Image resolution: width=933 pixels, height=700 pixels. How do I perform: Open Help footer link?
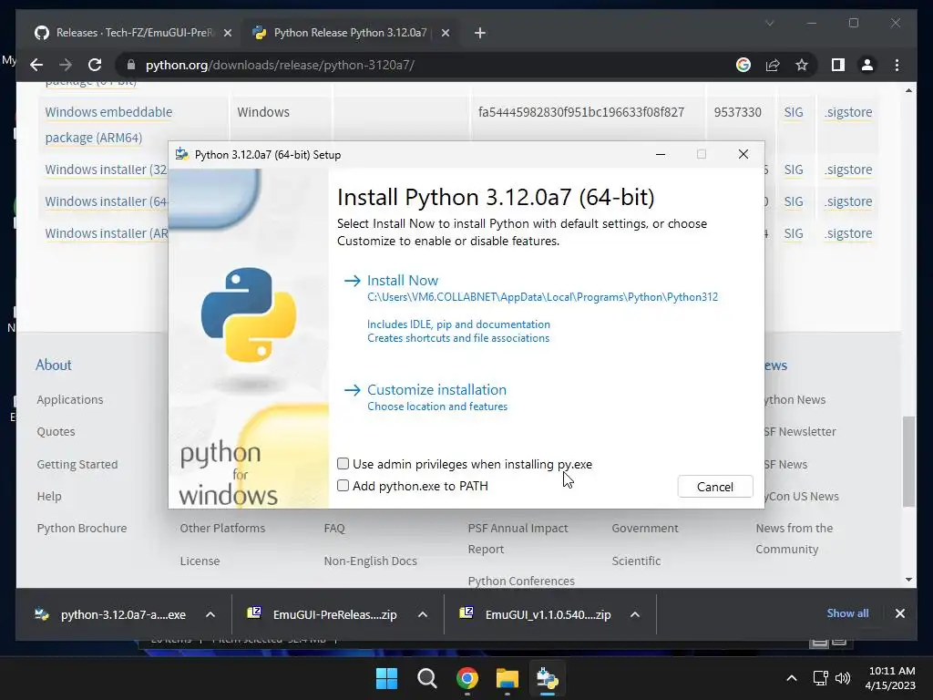(x=49, y=496)
